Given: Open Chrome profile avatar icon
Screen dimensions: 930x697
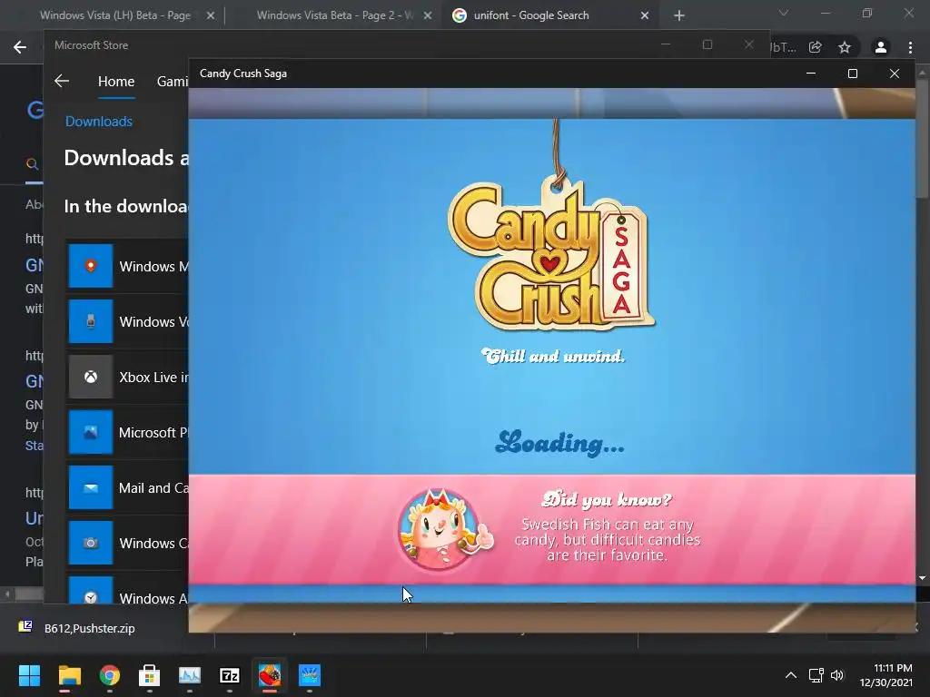Looking at the screenshot, I should [881, 47].
